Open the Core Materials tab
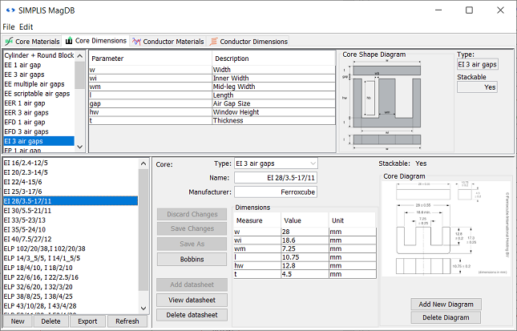 pyautogui.click(x=32, y=41)
